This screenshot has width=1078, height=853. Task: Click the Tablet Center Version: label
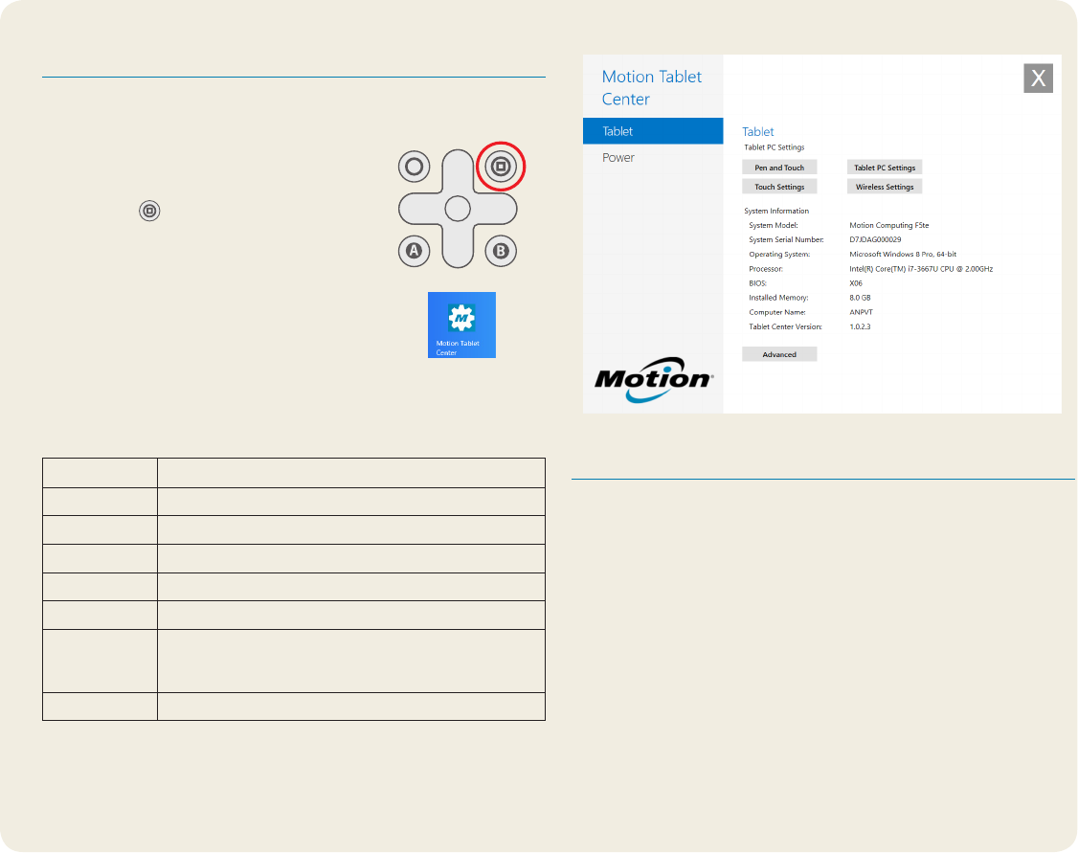click(786, 326)
